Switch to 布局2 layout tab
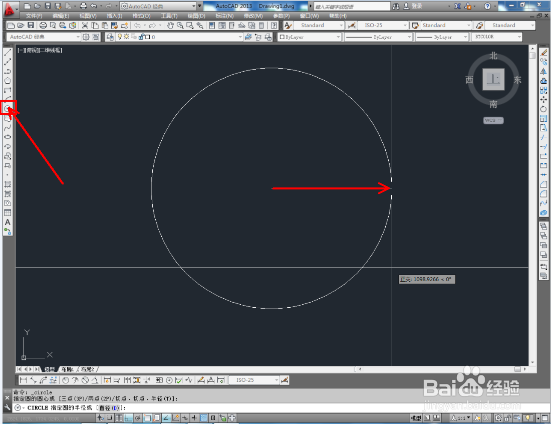Screen dimensions: 551x424 tap(87, 369)
